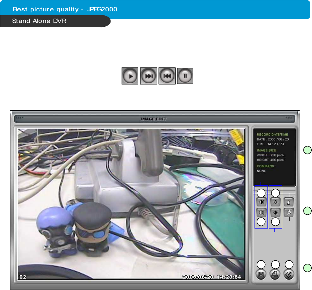
Task: Apply sharpen with the triangle cone icon
Action: (289, 202)
